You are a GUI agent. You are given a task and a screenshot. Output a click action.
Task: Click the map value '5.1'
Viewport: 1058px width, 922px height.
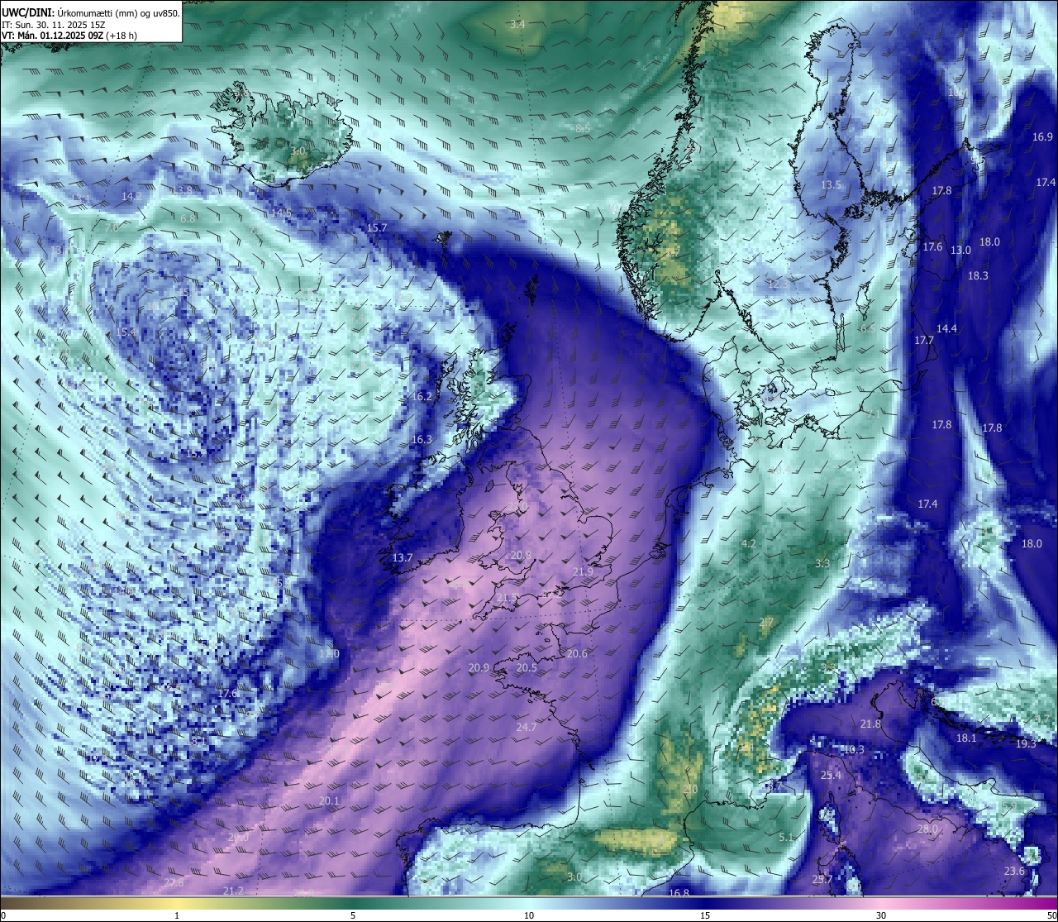(x=786, y=838)
